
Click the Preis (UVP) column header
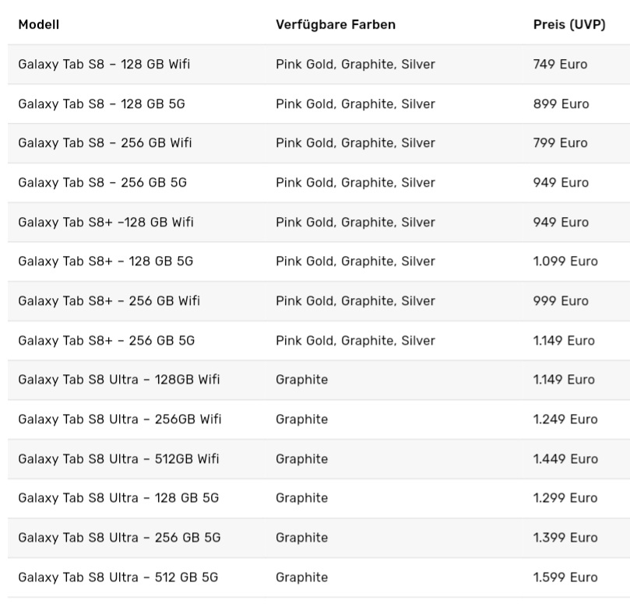pyautogui.click(x=569, y=25)
